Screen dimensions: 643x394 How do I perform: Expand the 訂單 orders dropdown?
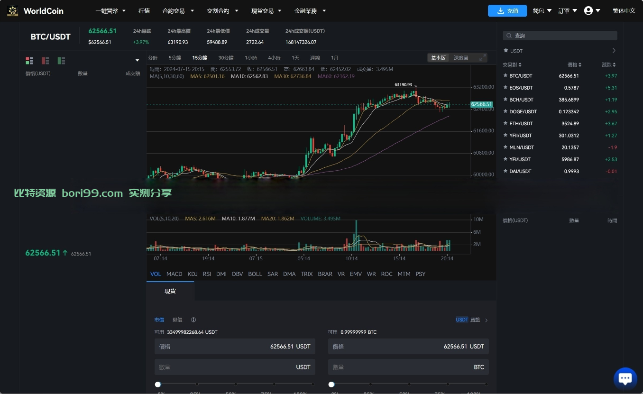pos(568,10)
